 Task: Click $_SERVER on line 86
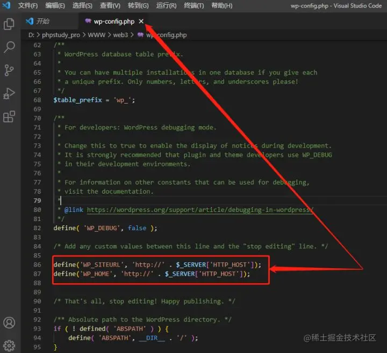coord(191,265)
